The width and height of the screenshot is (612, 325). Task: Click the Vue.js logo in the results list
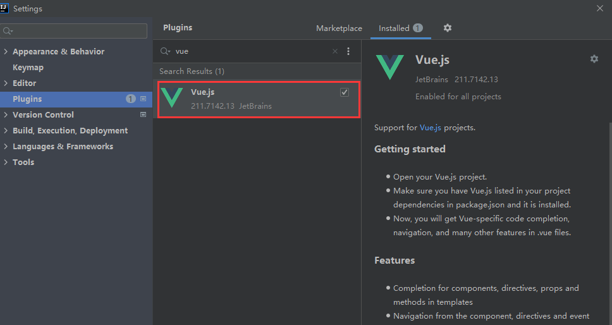[x=172, y=98]
